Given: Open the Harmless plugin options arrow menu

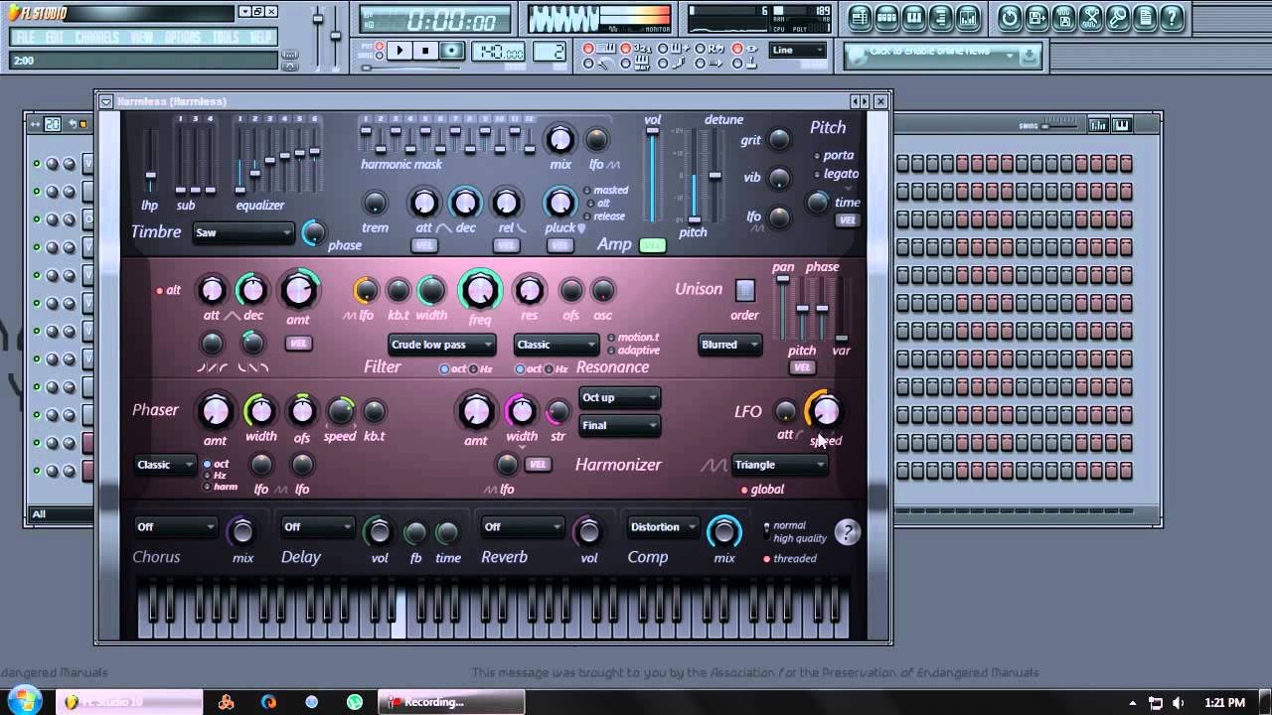Looking at the screenshot, I should 105,101.
